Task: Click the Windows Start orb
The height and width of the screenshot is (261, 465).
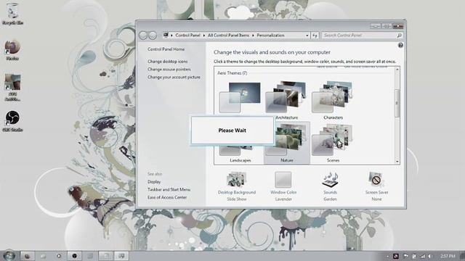Action: pyautogui.click(x=9, y=255)
